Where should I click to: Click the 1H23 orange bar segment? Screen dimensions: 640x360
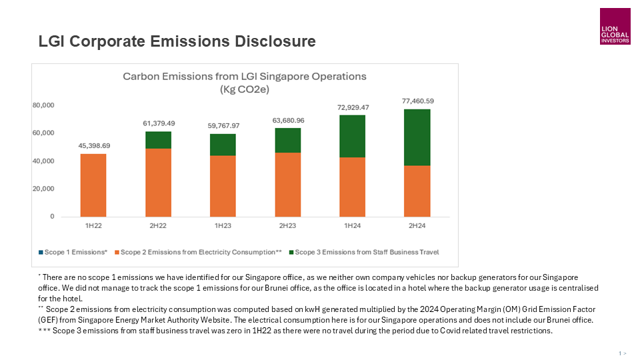coord(223,186)
